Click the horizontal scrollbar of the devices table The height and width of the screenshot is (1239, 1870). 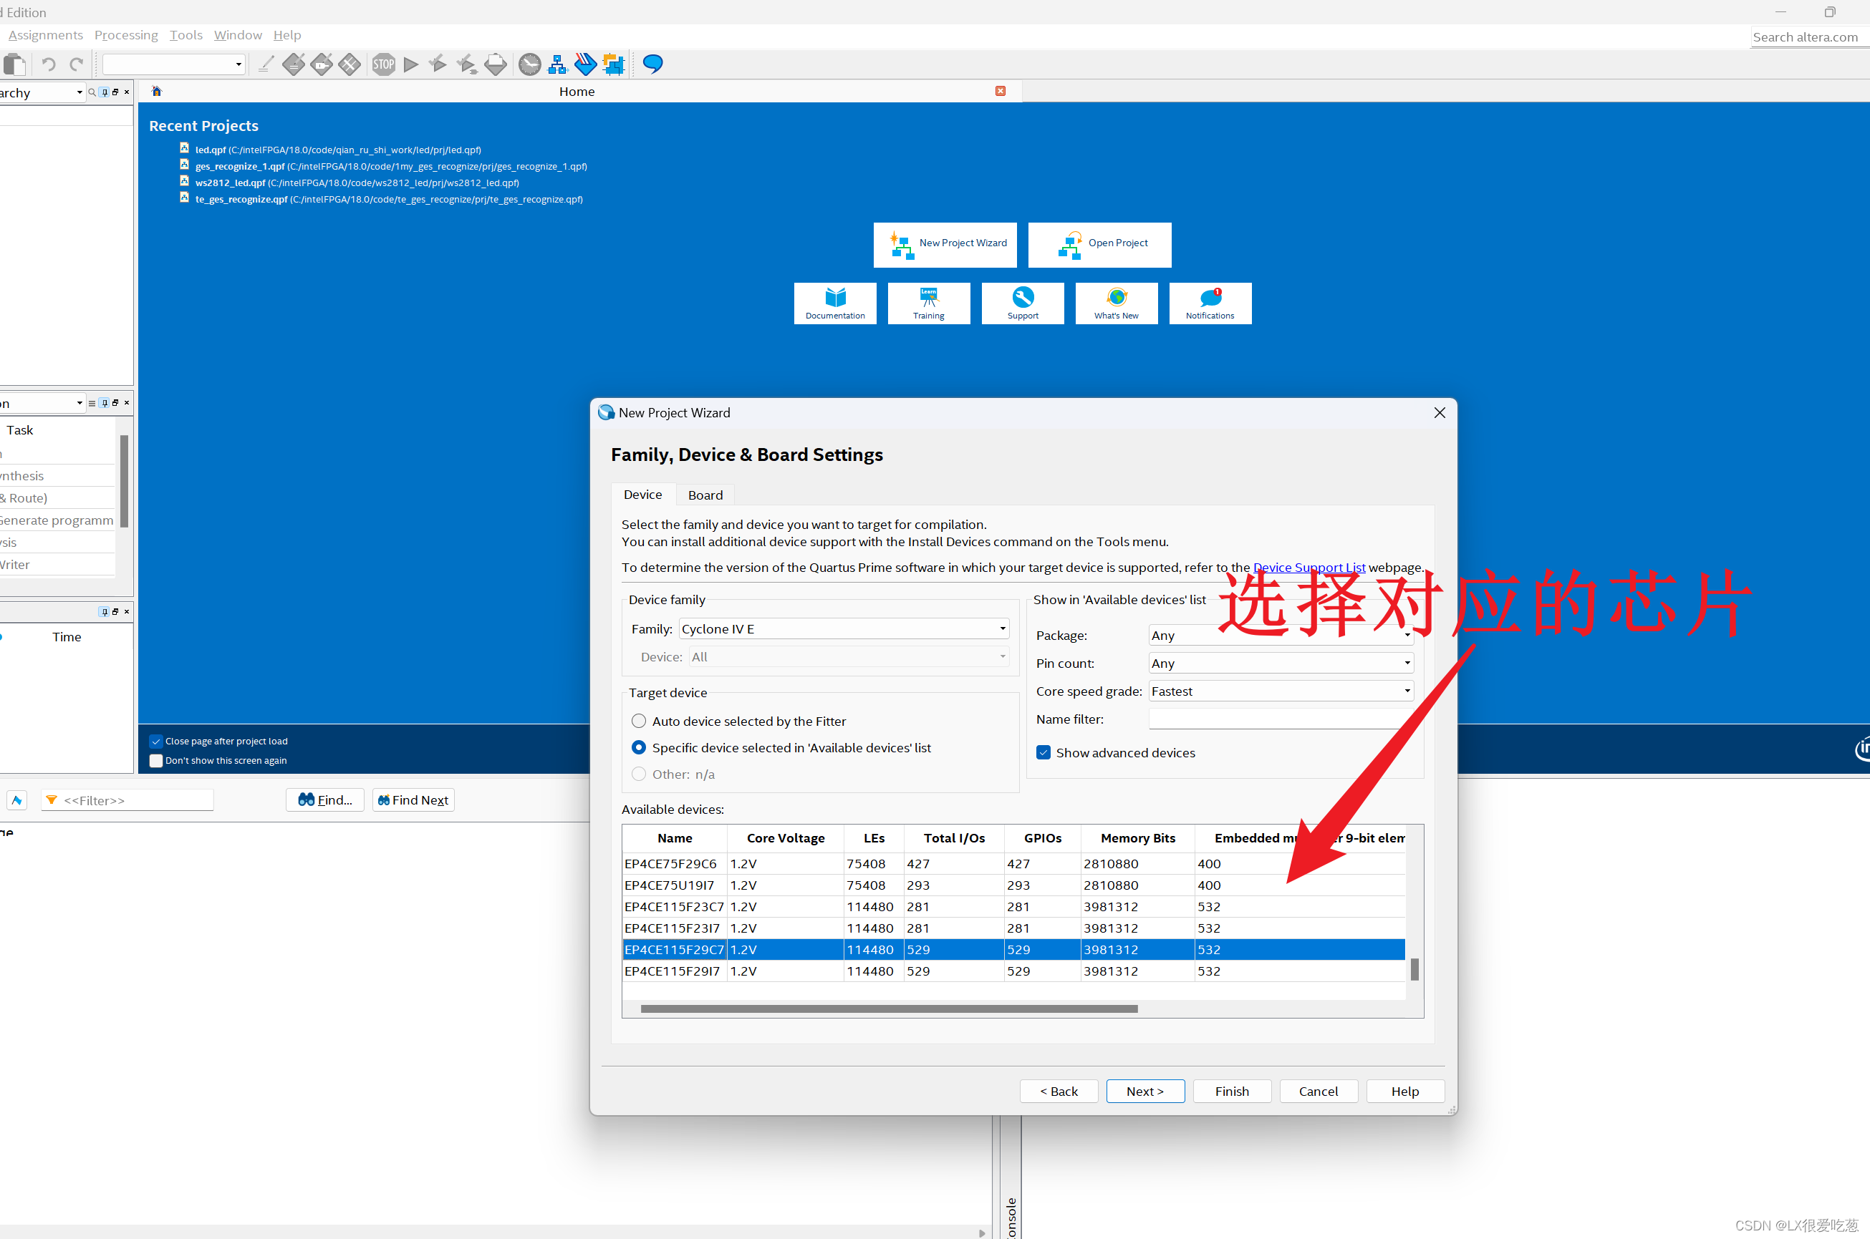[889, 1009]
